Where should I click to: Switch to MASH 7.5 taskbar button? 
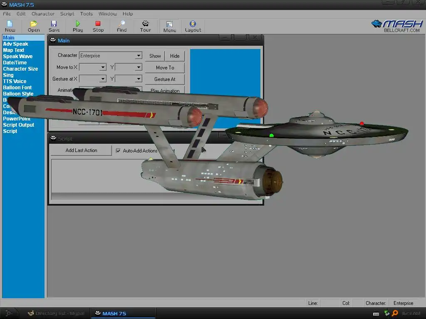tap(123, 313)
